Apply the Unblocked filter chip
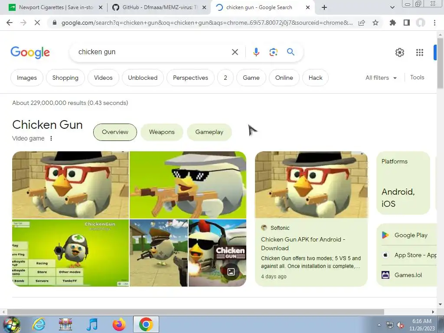Image resolution: width=444 pixels, height=333 pixels. pos(143,78)
